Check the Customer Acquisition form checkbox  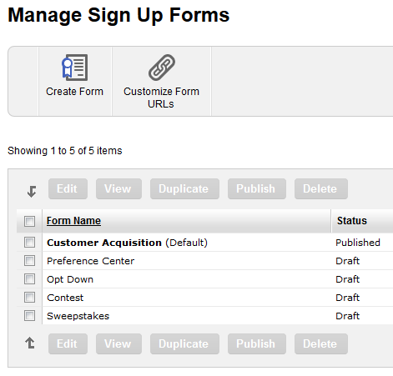click(29, 242)
